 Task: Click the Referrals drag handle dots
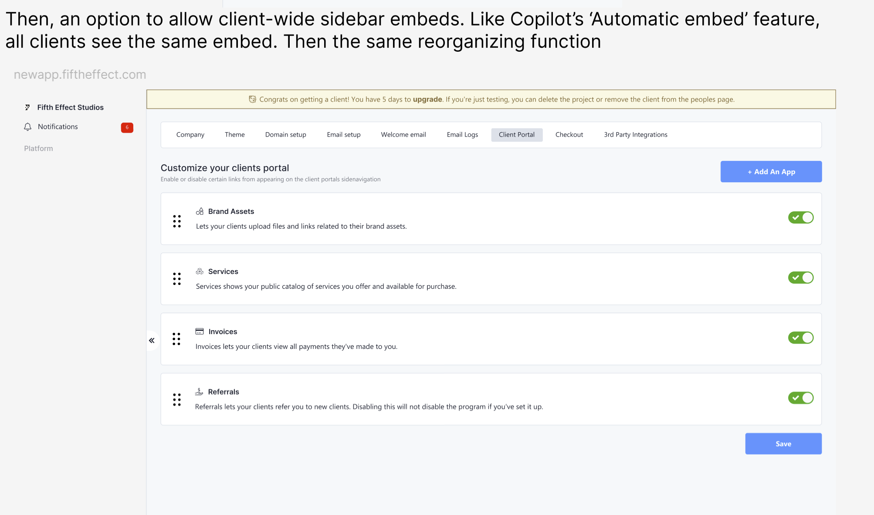177,400
